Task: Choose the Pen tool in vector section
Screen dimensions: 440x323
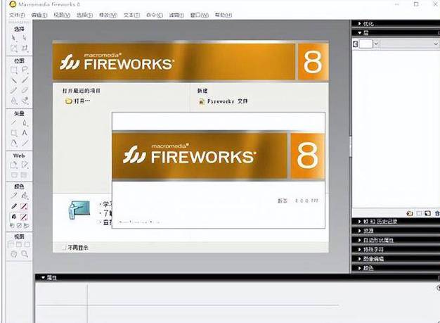Action: coord(25,122)
